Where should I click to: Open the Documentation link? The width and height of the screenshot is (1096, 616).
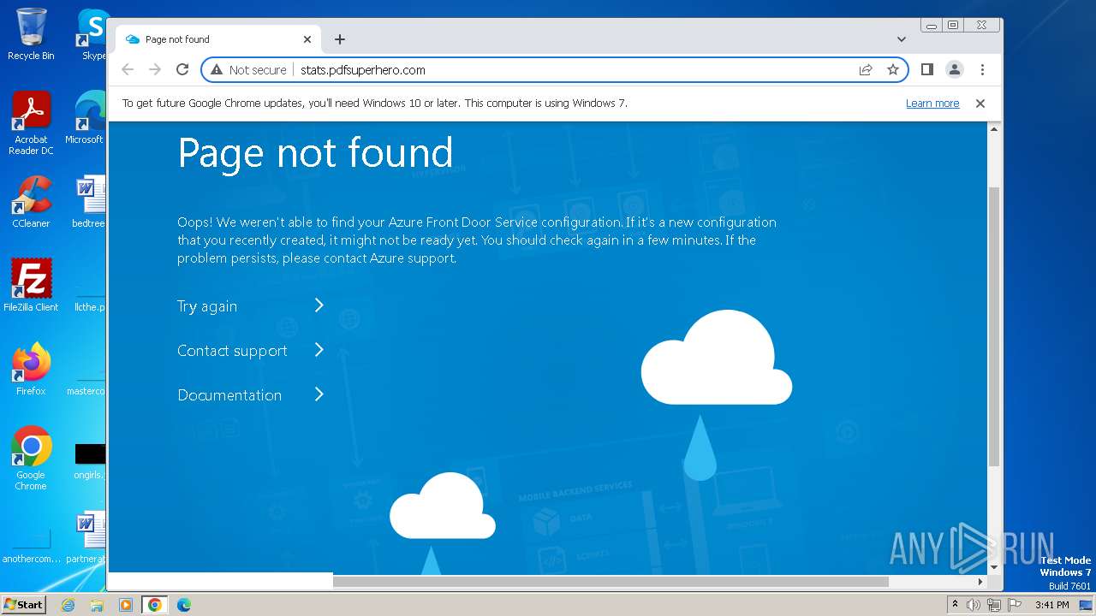(x=229, y=395)
